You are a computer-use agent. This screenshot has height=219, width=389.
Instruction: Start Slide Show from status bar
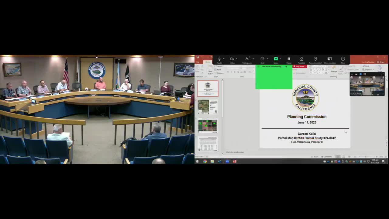click(355, 157)
